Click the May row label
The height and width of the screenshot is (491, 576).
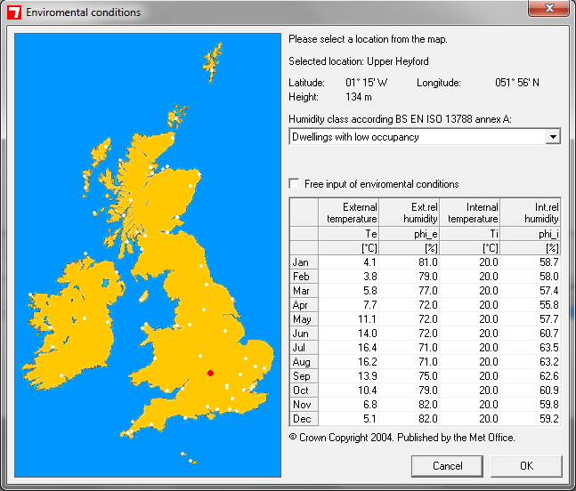click(304, 319)
